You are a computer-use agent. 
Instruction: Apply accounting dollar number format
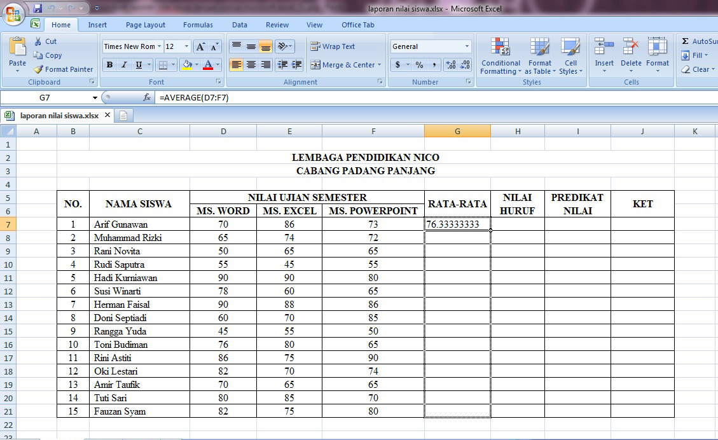coord(397,65)
